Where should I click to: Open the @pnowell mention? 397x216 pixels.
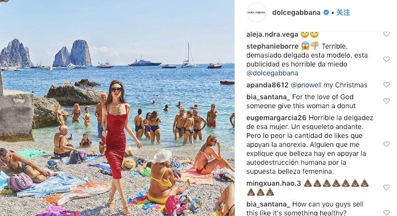click(306, 85)
